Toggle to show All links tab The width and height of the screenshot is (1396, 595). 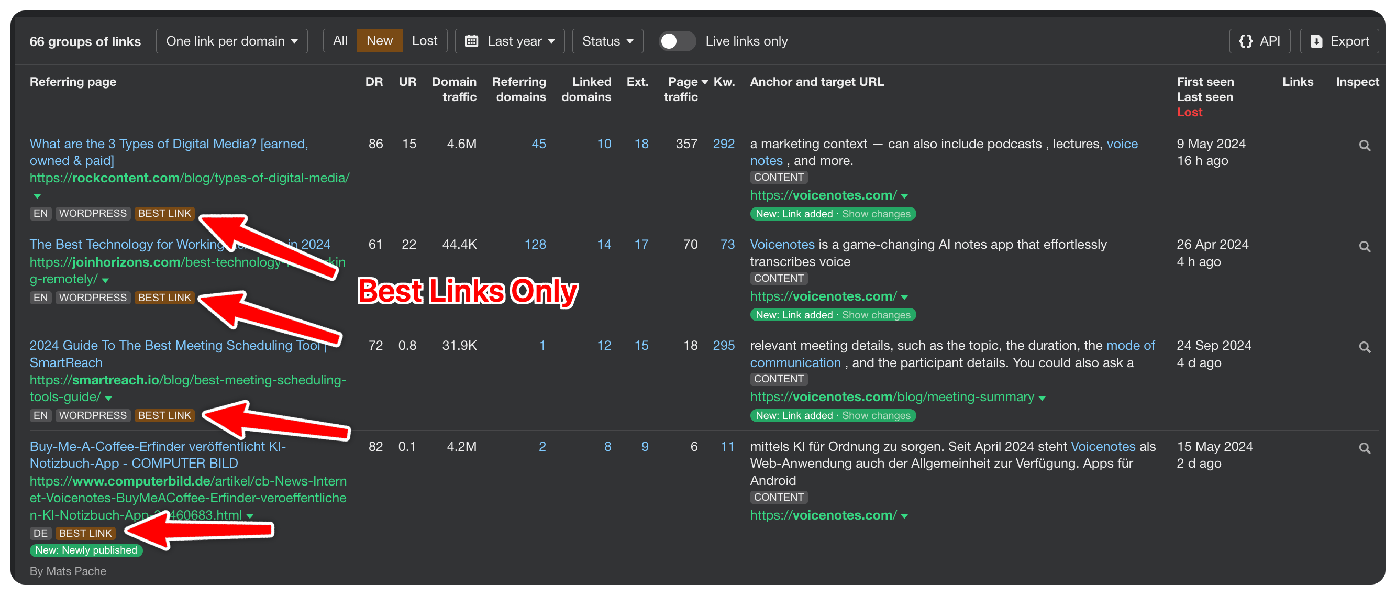click(339, 40)
